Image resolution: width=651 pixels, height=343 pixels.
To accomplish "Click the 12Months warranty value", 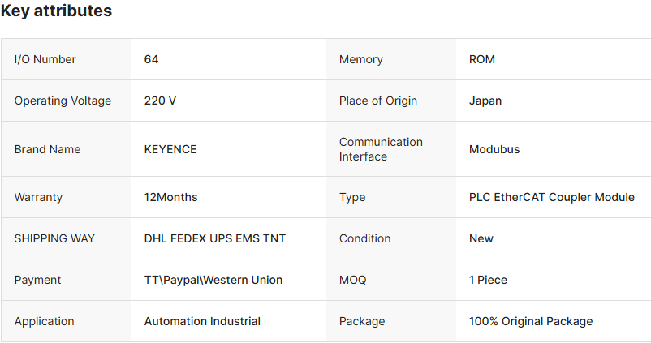I will (170, 197).
